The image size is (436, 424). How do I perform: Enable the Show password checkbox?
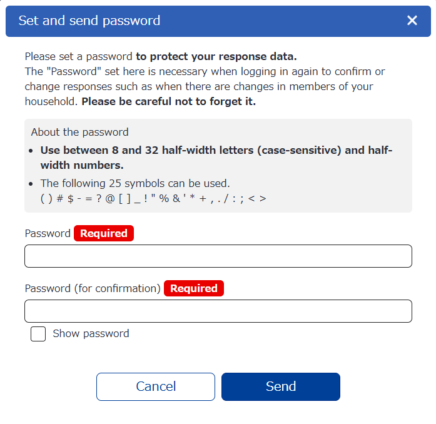click(x=38, y=334)
